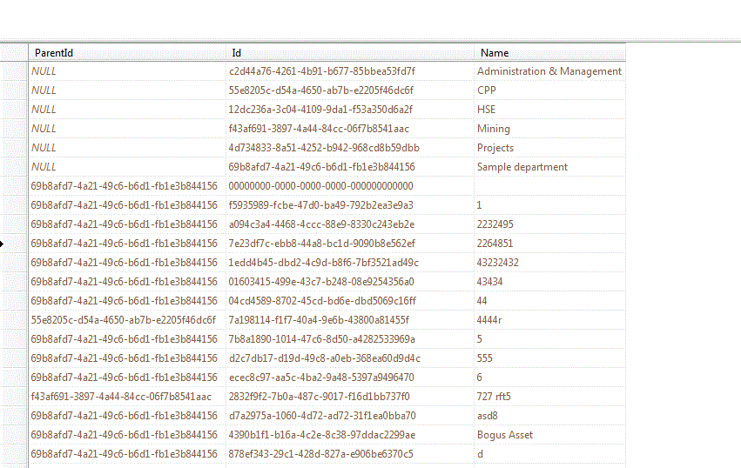741x468 pixels.
Task: Select the Administration & Management name cell
Action: (x=549, y=71)
